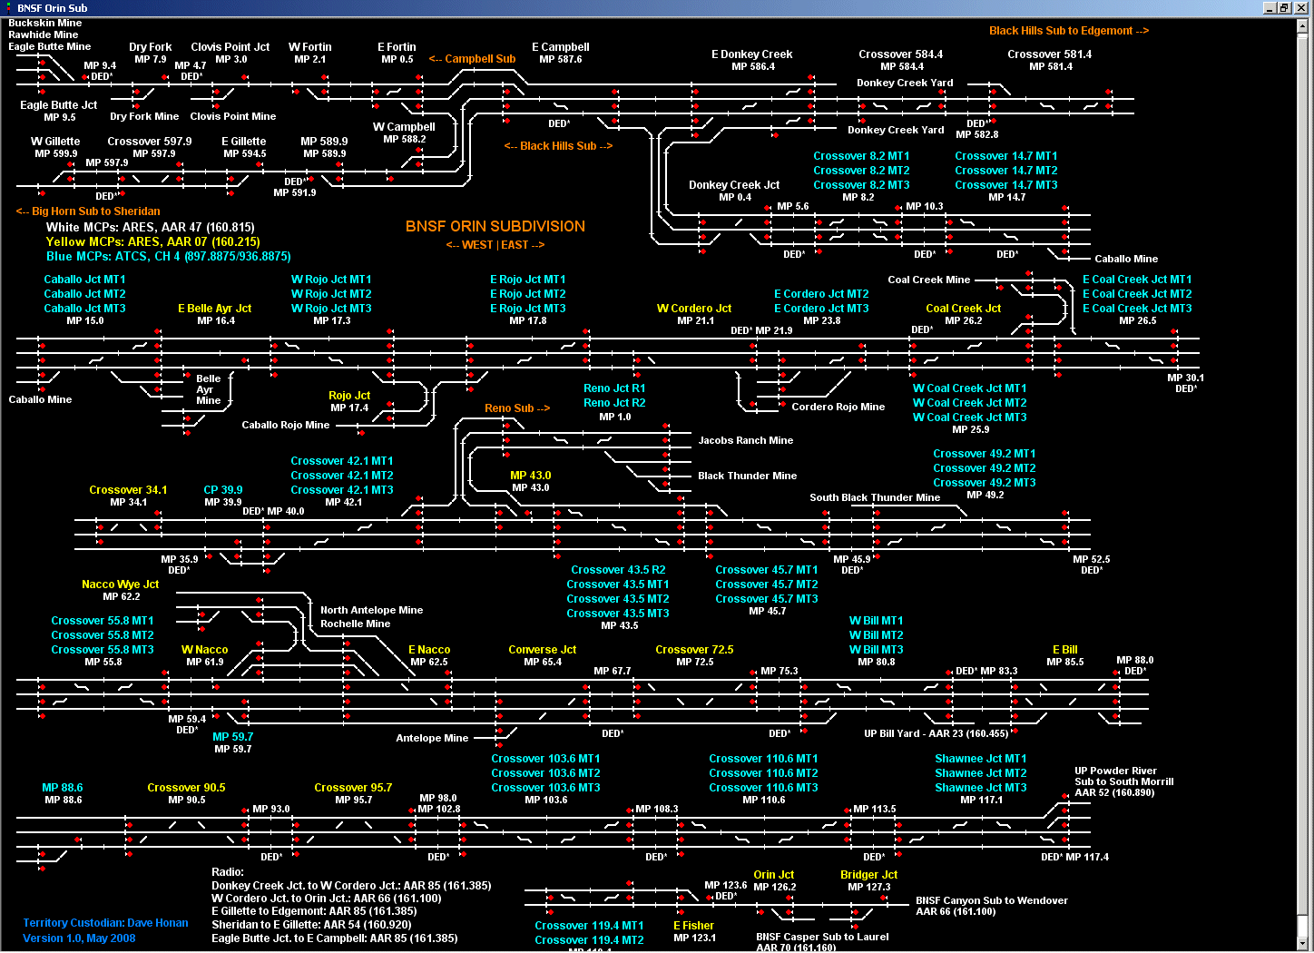
Task: Select the Clovis Point Jct label
Action: 230,47
